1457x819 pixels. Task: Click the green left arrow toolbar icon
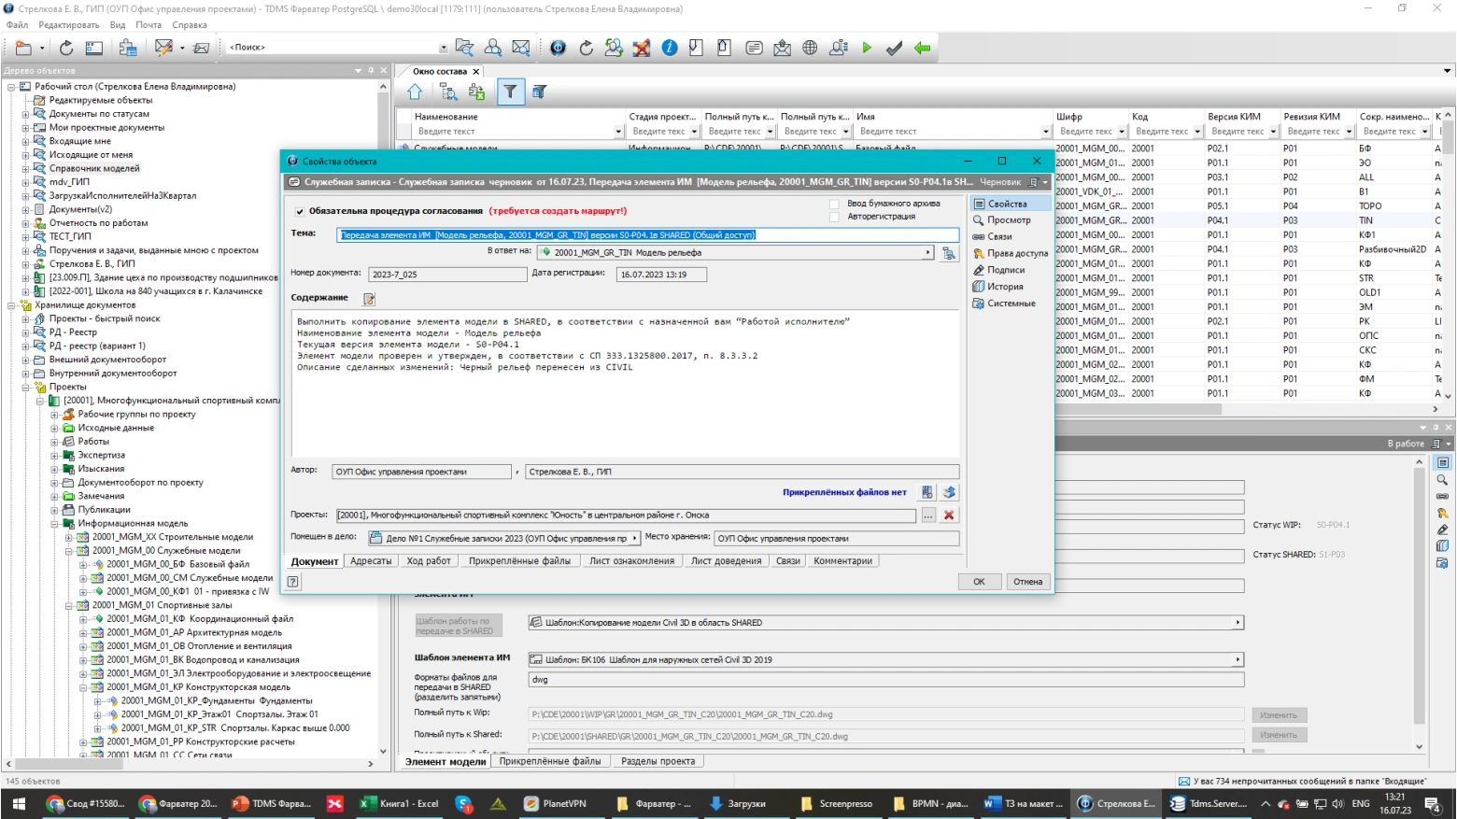click(922, 48)
